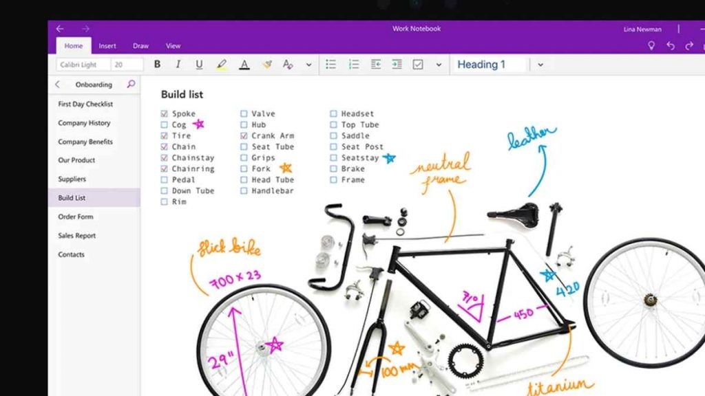Add a To Do checkbox tag

(418, 64)
